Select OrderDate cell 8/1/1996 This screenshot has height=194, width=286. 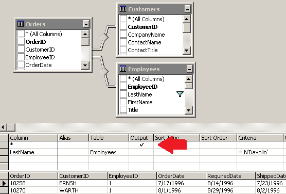click(181, 190)
